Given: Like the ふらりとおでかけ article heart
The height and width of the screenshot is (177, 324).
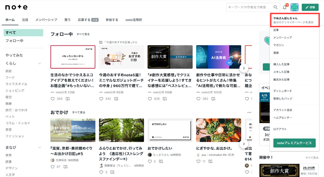Looking at the screenshot, I should point(101,172).
